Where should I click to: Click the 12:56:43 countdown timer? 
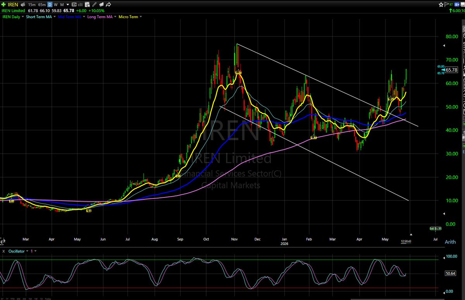[406, 242]
